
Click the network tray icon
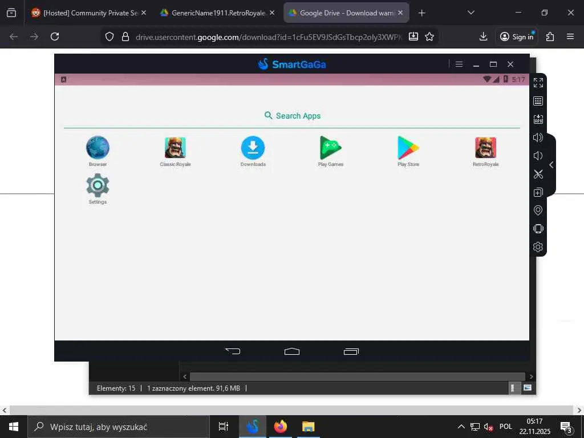(475, 427)
